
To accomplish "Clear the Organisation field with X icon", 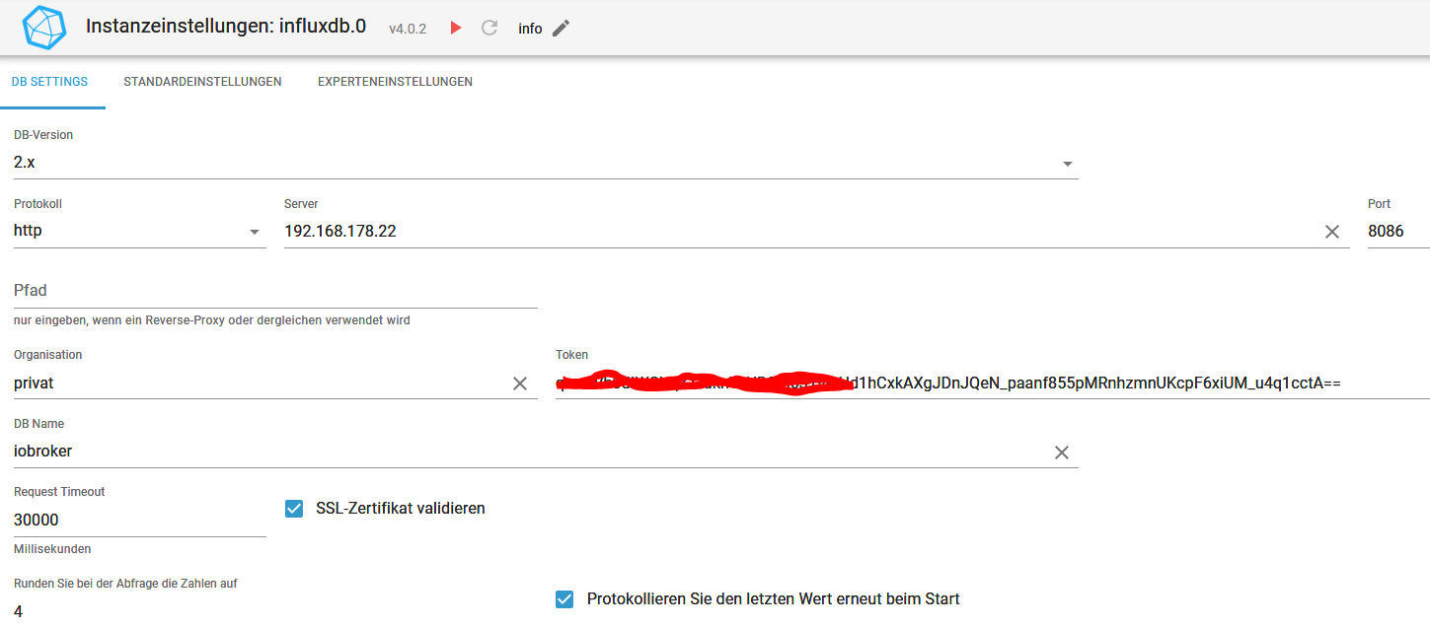I will [x=520, y=384].
